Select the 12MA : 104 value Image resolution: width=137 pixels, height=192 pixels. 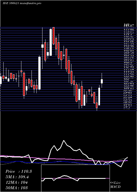click(16, 182)
